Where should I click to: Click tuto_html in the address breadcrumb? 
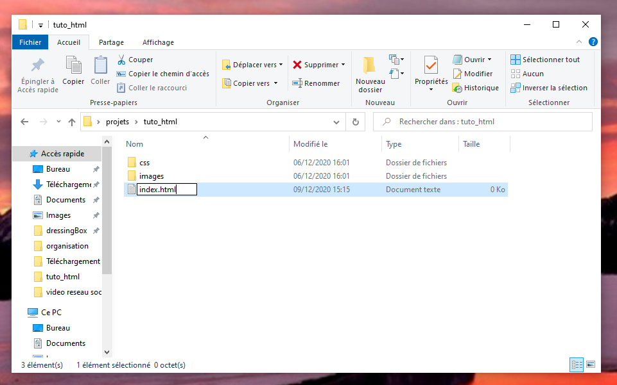(x=160, y=122)
